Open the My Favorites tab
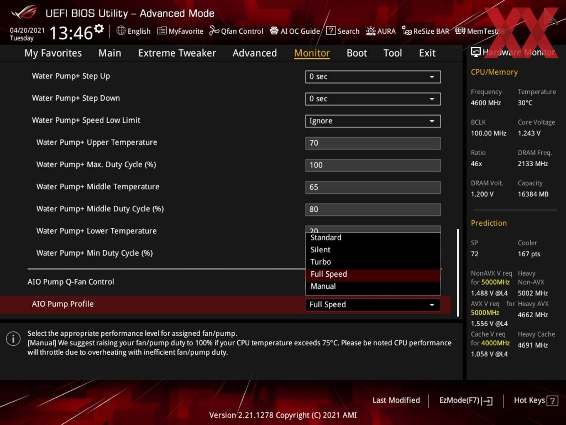The image size is (566, 425). (53, 53)
